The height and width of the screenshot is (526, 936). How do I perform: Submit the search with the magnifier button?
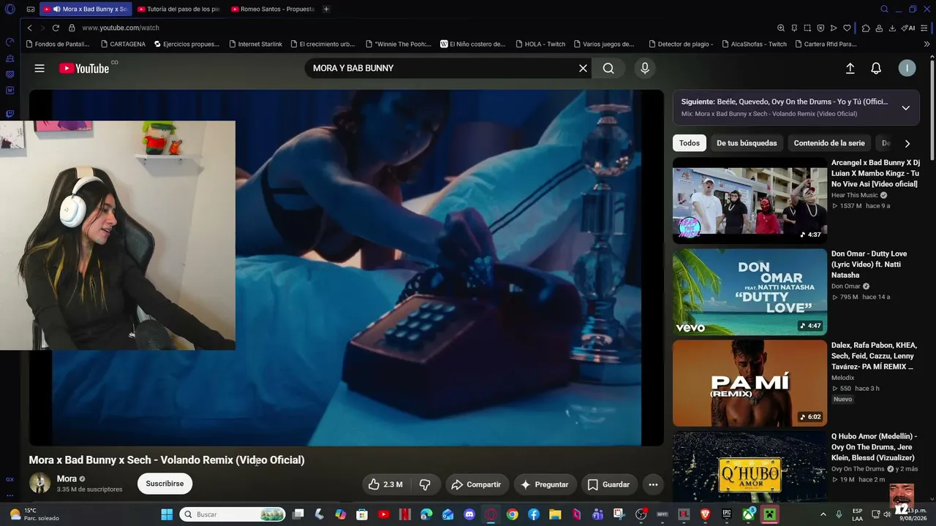click(608, 68)
